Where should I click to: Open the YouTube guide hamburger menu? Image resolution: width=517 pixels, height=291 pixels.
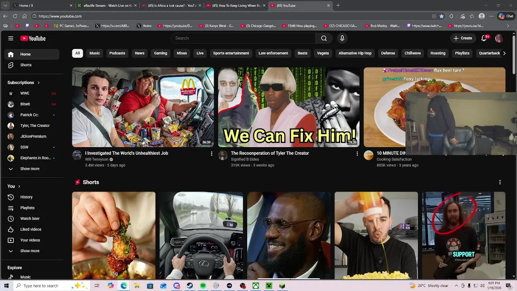(11, 38)
